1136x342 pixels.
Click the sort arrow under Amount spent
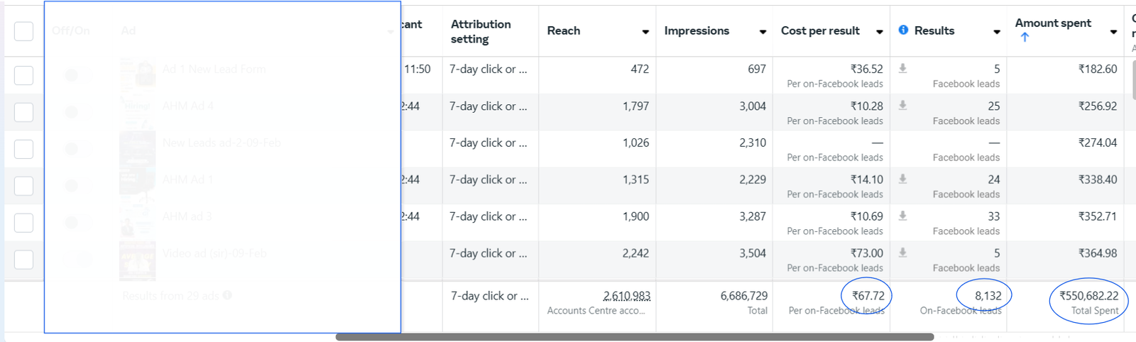click(1025, 38)
